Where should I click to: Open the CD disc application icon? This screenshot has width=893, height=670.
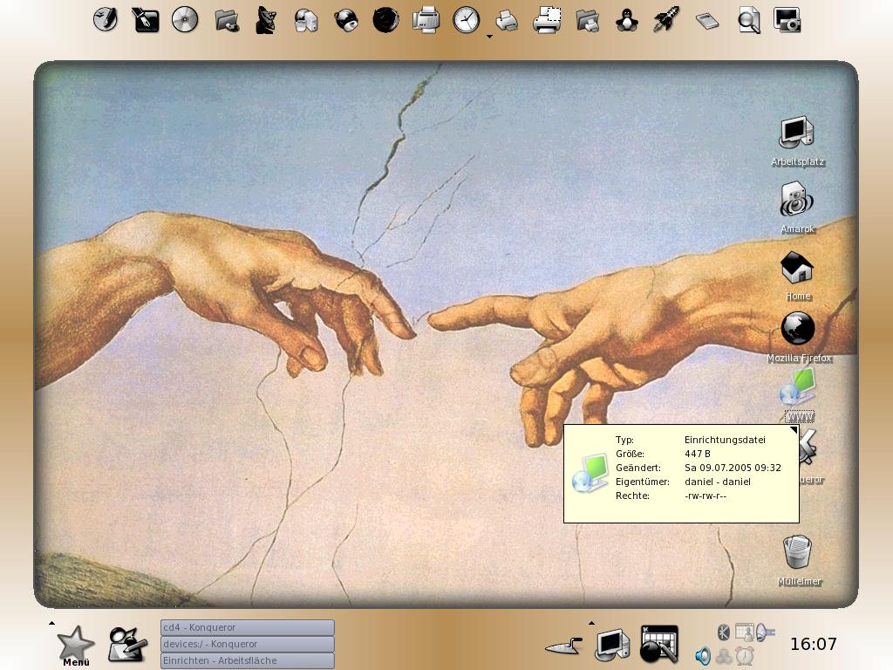(x=185, y=20)
